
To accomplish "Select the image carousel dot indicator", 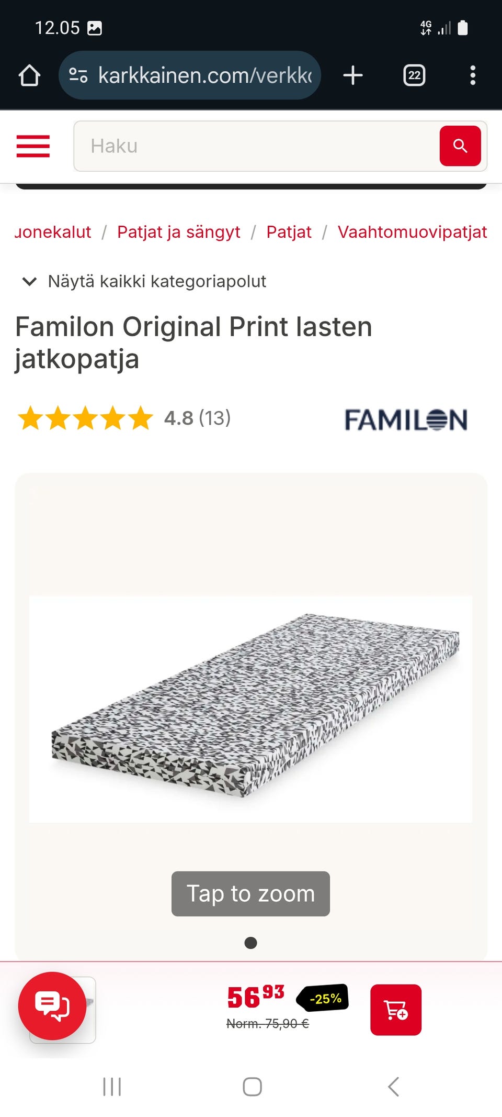I will pos(250,943).
